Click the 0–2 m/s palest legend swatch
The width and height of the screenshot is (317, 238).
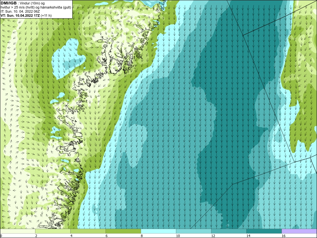17,231
